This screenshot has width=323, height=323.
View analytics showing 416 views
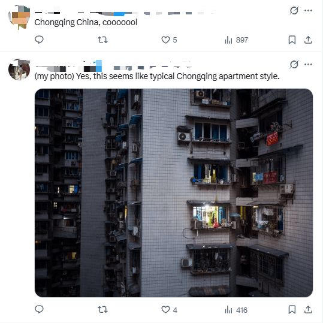coord(236,310)
